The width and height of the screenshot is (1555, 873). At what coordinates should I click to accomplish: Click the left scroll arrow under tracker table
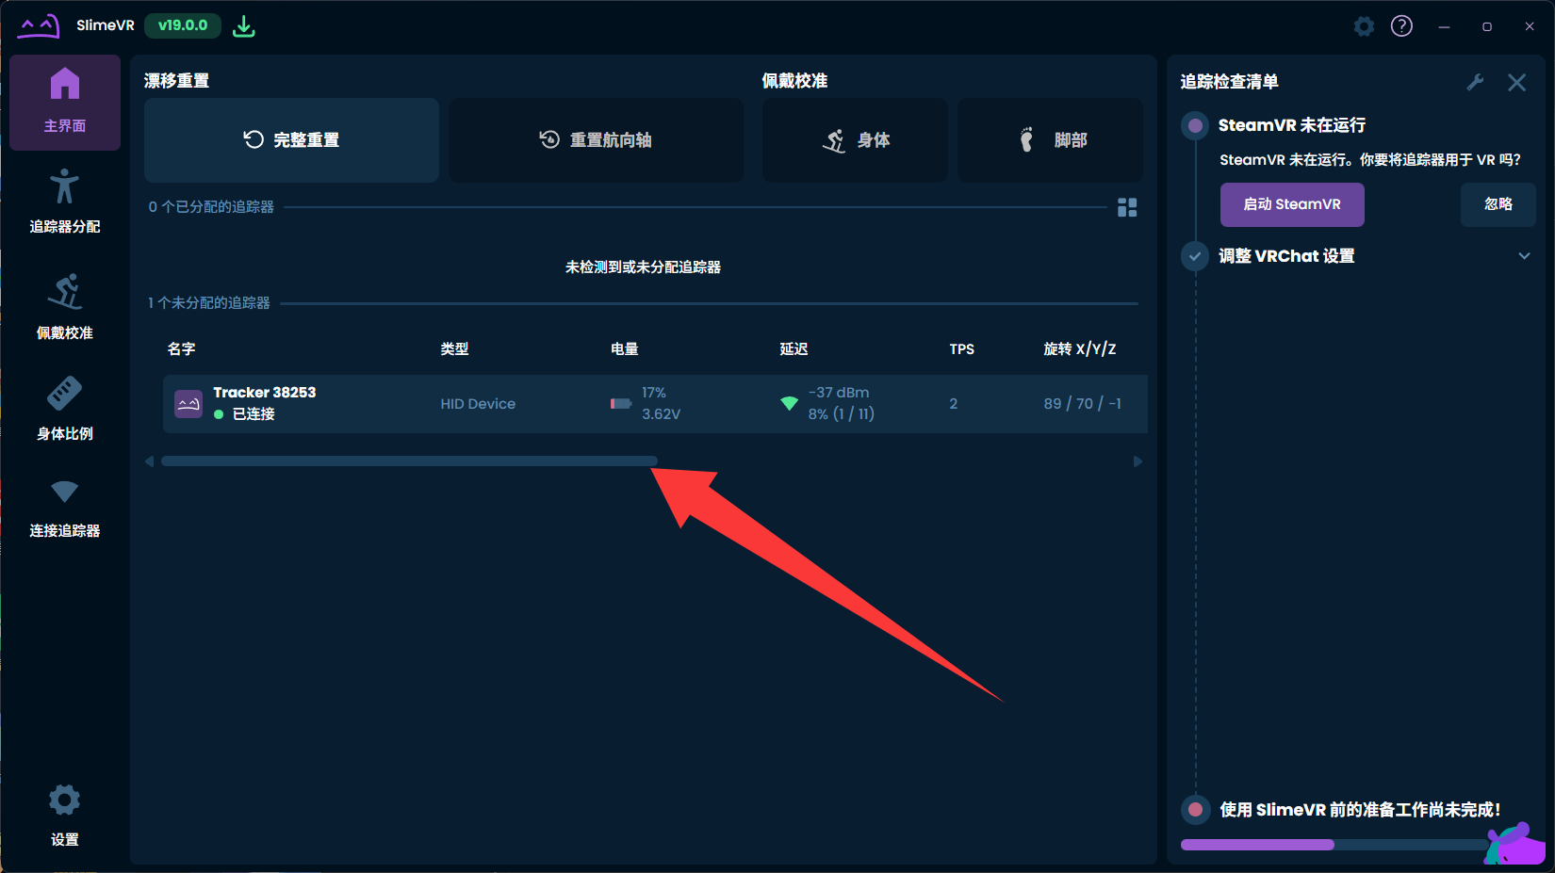tap(149, 461)
